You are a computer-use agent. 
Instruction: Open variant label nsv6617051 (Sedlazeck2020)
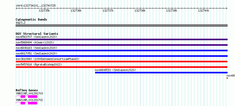[36, 53]
